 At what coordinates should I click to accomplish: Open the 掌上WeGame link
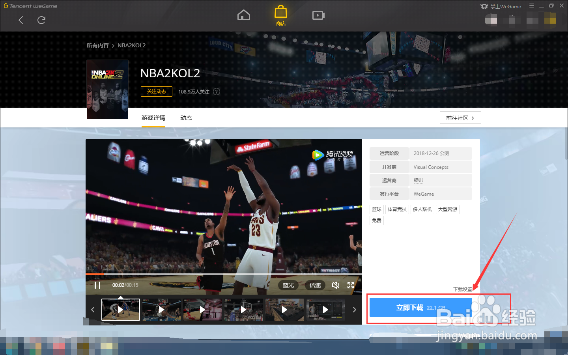501,6
